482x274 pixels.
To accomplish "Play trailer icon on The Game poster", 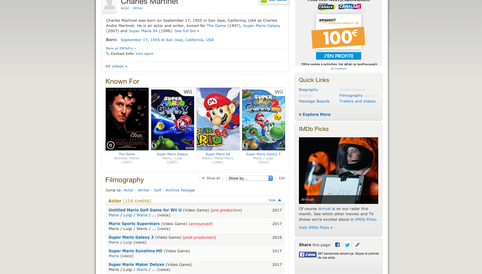I will [111, 145].
